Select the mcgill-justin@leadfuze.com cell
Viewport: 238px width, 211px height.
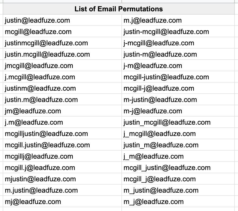(166, 77)
